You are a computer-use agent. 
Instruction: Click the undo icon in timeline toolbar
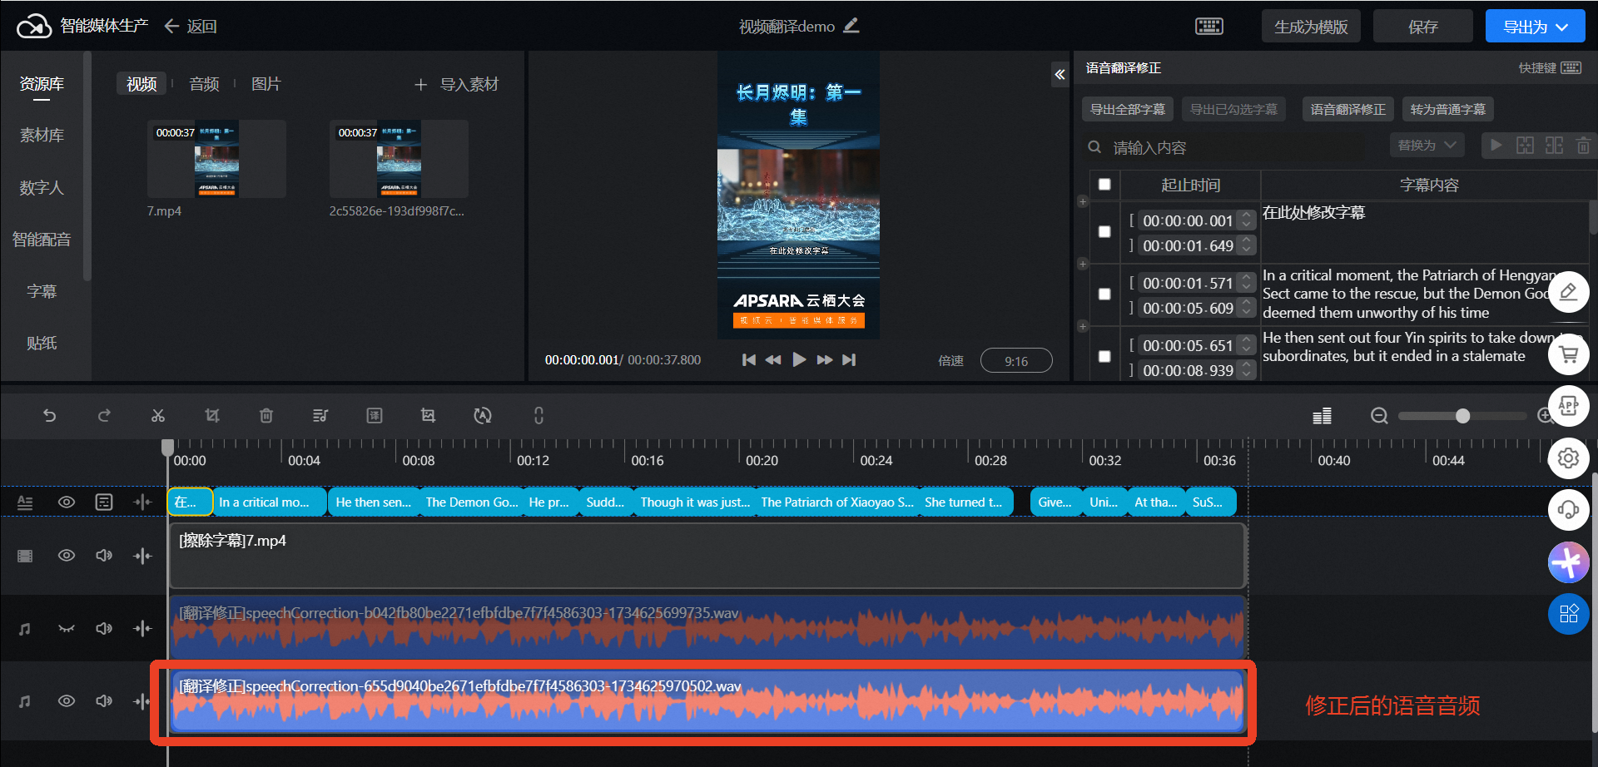[x=50, y=415]
